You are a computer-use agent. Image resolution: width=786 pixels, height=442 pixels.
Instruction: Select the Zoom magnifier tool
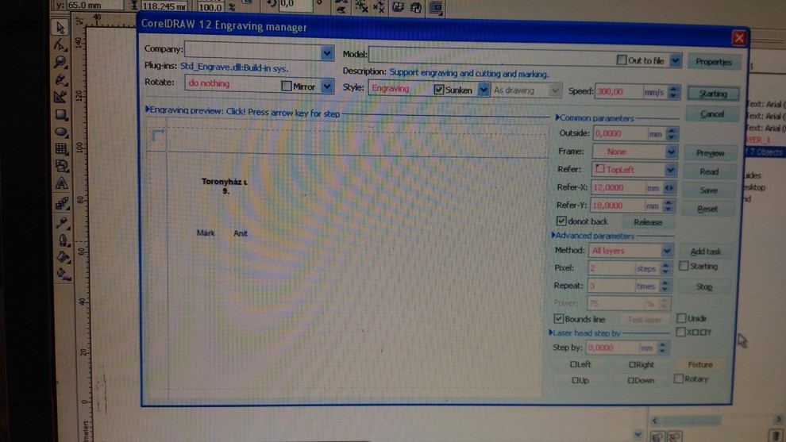[x=60, y=63]
